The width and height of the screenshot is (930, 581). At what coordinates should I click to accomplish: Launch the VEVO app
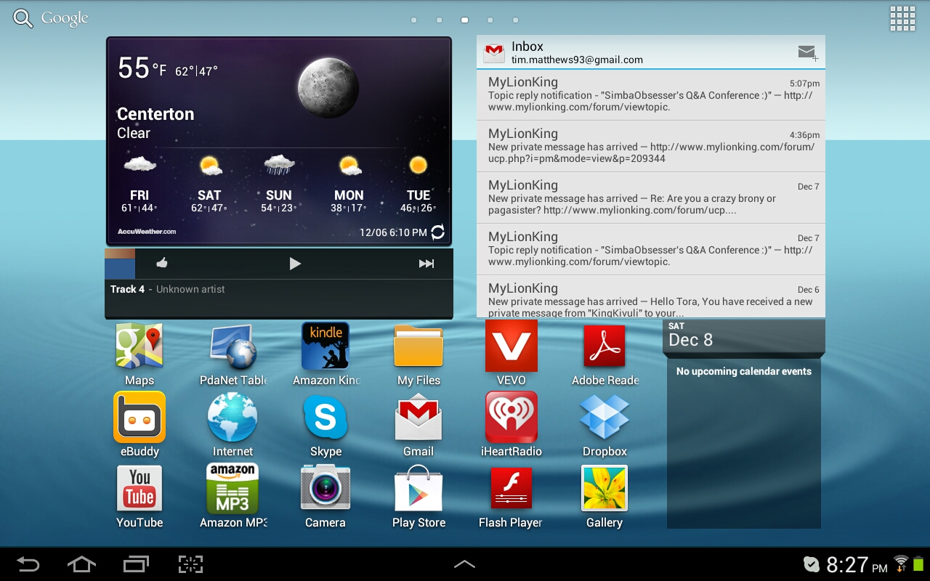511,347
